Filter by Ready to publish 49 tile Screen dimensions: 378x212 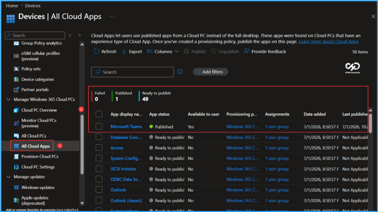[155, 96]
